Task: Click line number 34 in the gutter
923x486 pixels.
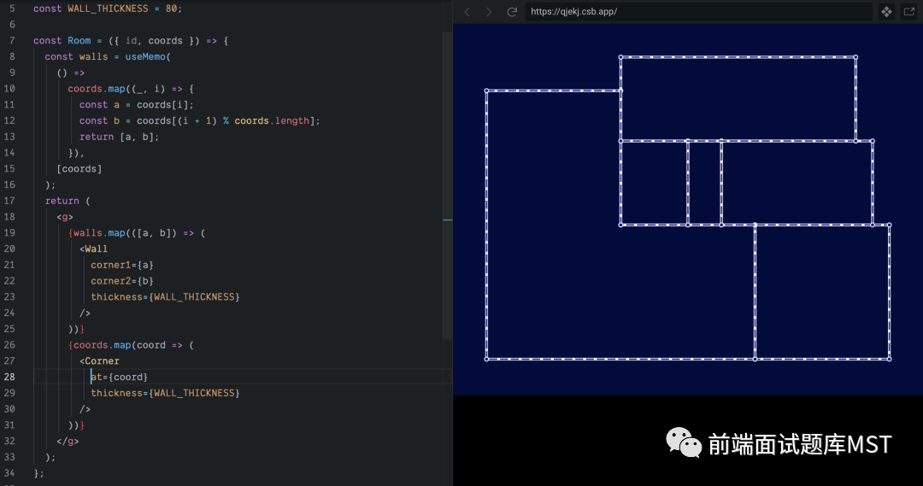Action: [9, 472]
